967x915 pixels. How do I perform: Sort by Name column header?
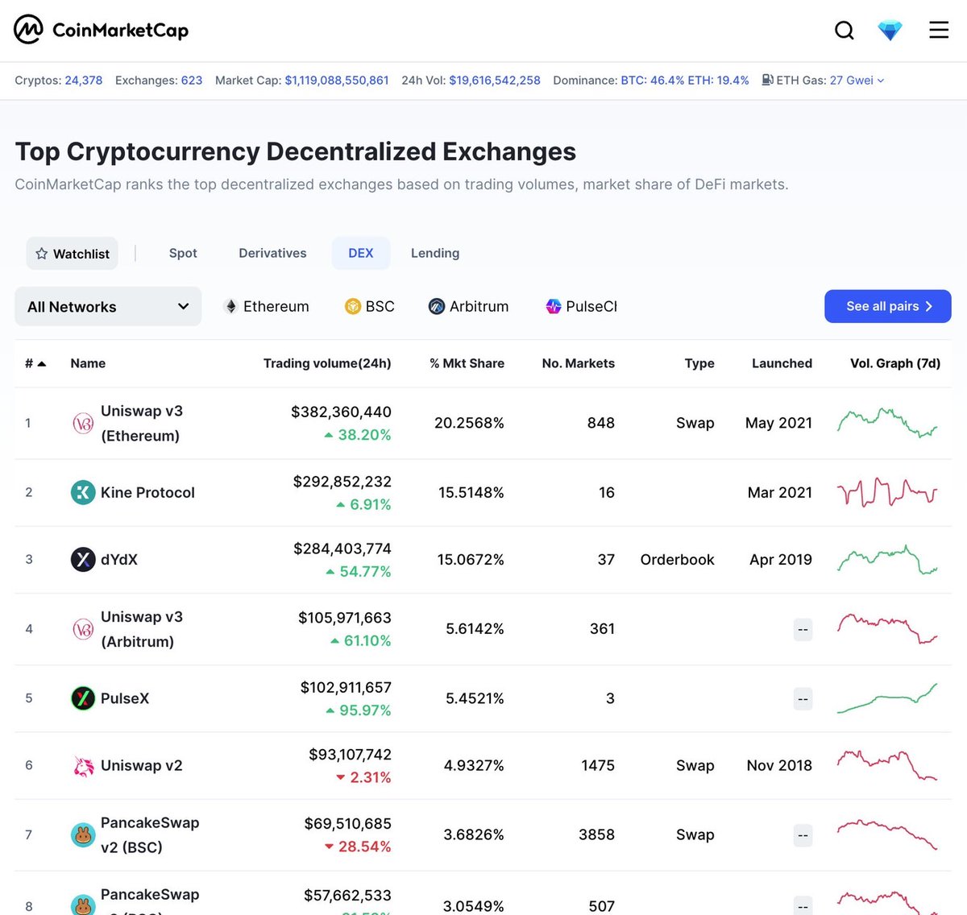[x=88, y=363]
